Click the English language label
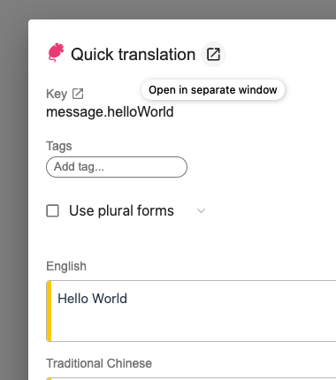The height and width of the screenshot is (380, 336). coord(66,266)
